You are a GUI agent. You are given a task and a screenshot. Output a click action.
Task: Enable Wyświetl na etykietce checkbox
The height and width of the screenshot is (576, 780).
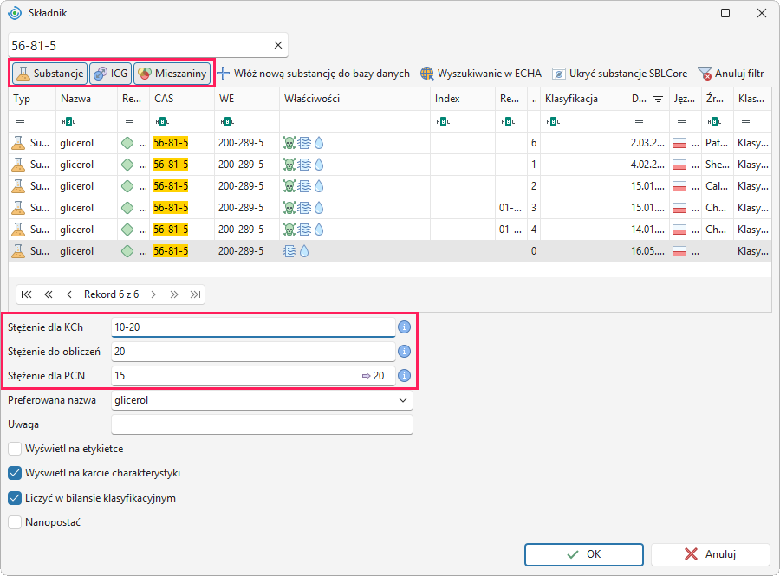15,449
